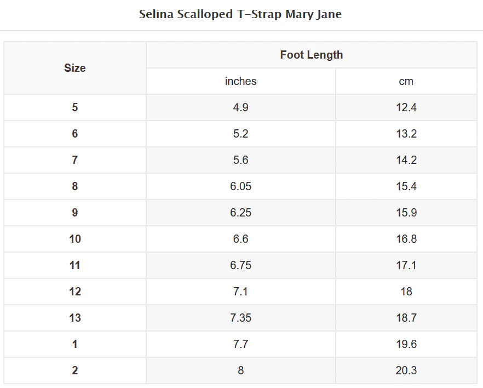
Task: Click the cm subheader cell
Action: pos(406,81)
